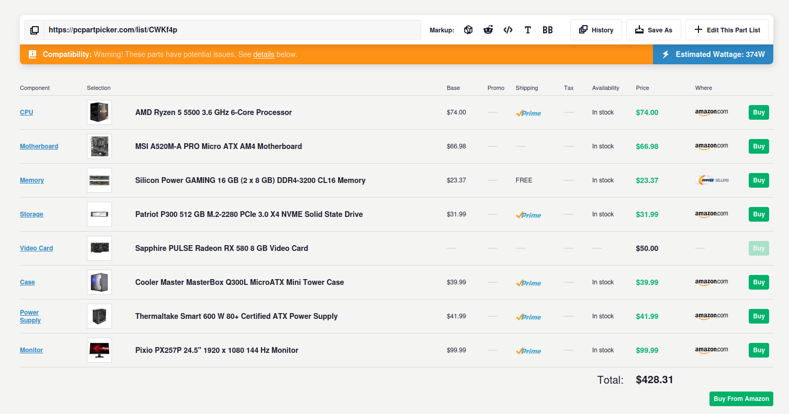Click the Estimated Wattage 374W badge
789x414 pixels.
713,54
